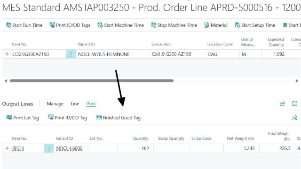Click the Quantity column header
301x169 pixels.
(141, 138)
